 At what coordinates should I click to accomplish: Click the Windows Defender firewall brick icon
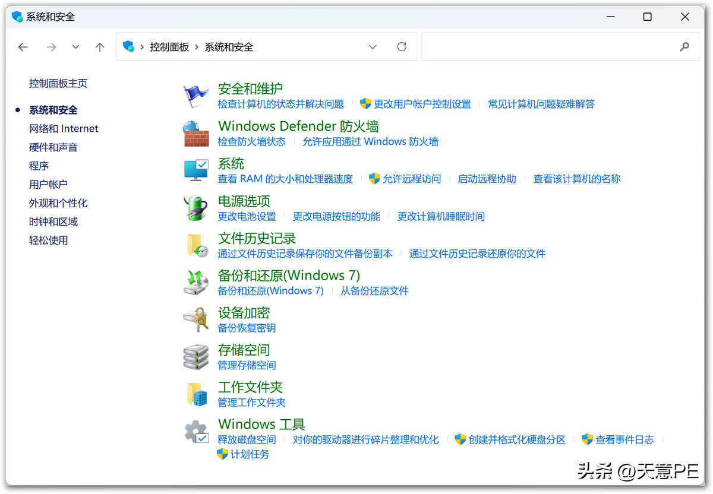(195, 134)
